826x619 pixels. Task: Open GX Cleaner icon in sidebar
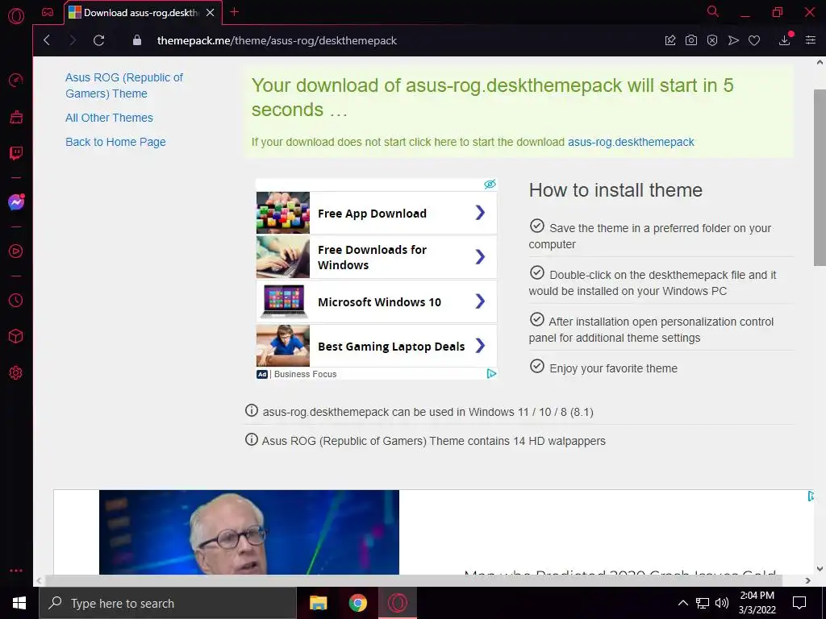click(x=16, y=117)
